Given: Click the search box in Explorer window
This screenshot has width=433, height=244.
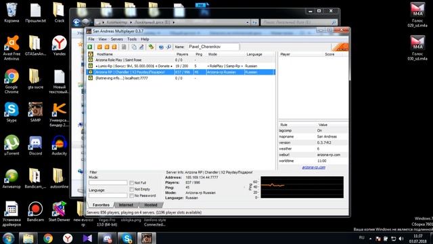Looking at the screenshot, I should [x=299, y=22].
